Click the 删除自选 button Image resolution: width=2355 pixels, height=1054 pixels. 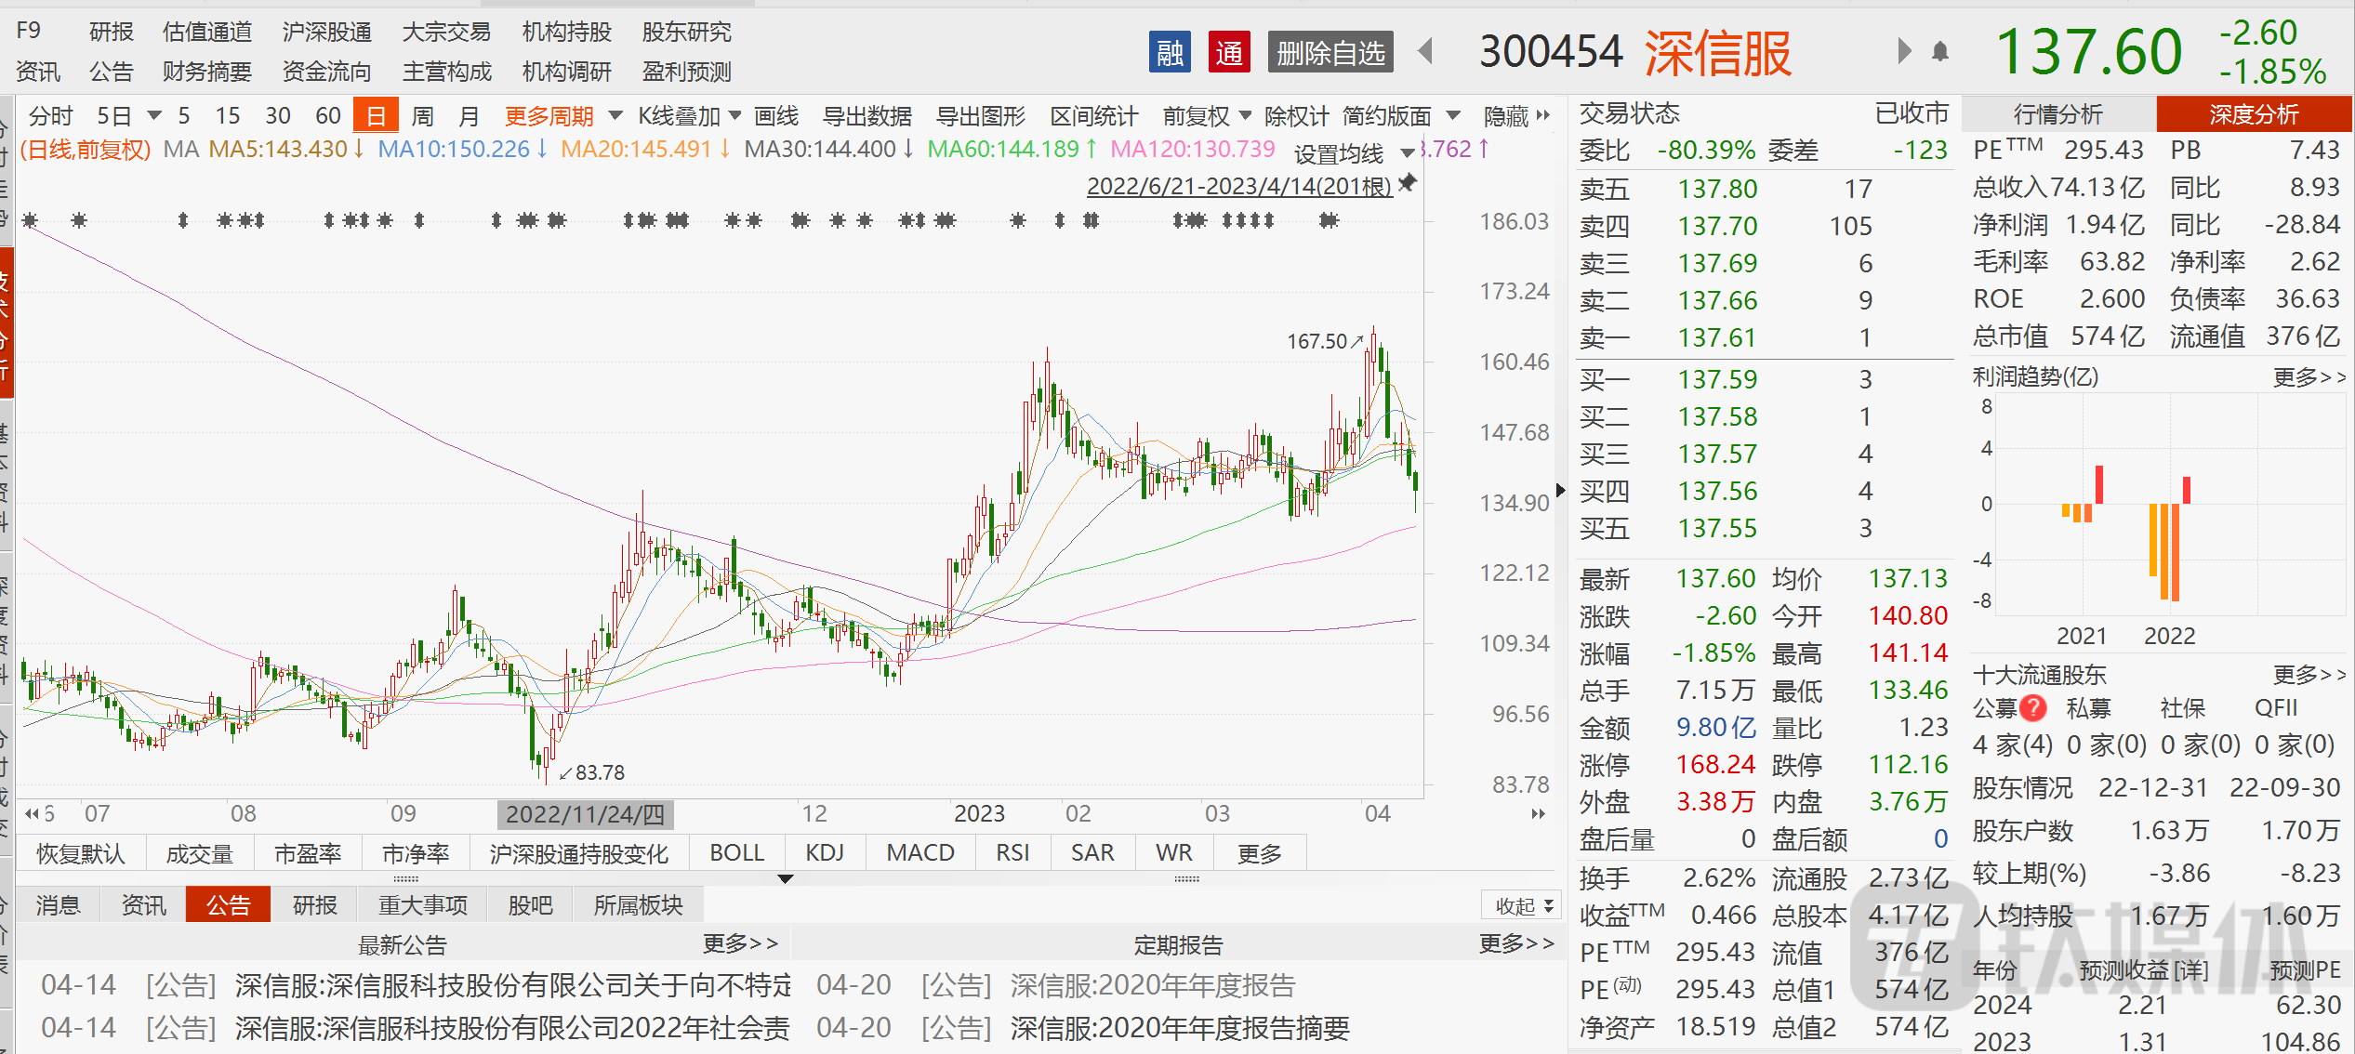1330,53
